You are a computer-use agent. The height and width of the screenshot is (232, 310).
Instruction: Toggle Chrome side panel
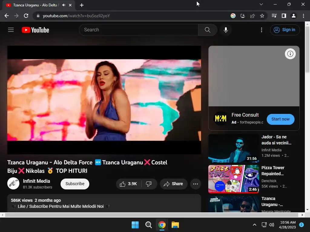(284, 16)
